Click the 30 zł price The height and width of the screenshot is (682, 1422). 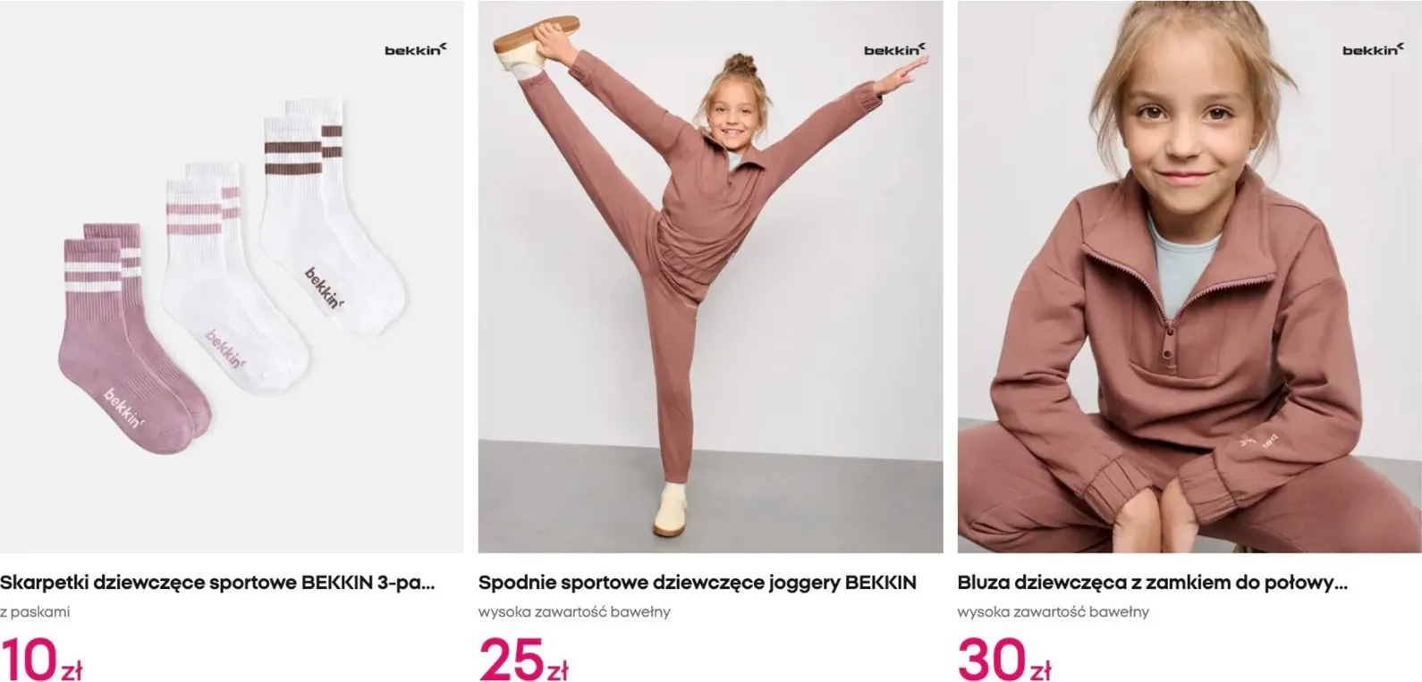[1004, 660]
